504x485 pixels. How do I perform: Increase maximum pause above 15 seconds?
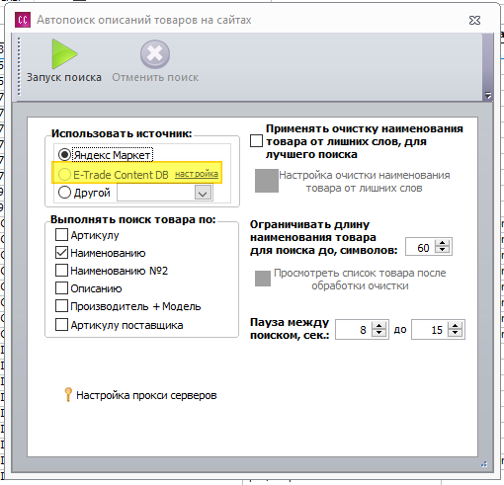(455, 325)
